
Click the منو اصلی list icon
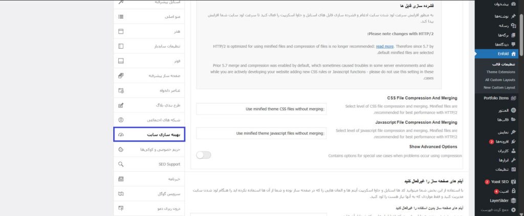(121, 16)
